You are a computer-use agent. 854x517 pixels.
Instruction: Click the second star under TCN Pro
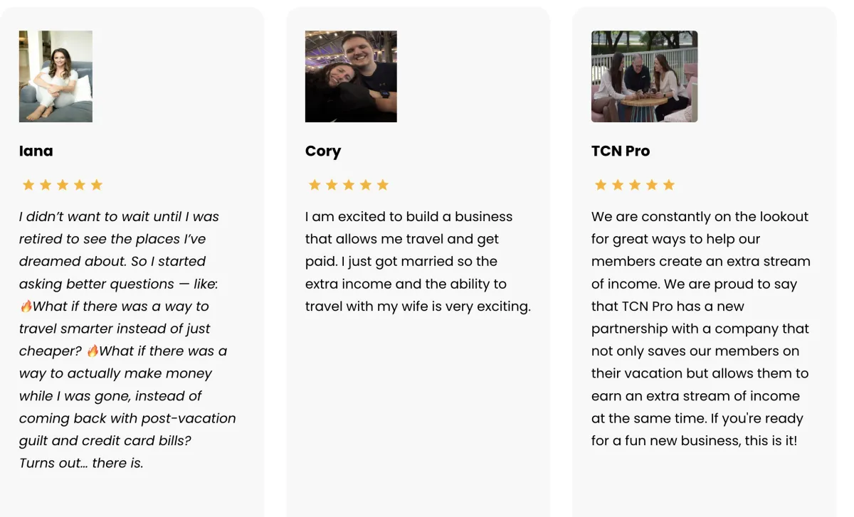pyautogui.click(x=618, y=185)
